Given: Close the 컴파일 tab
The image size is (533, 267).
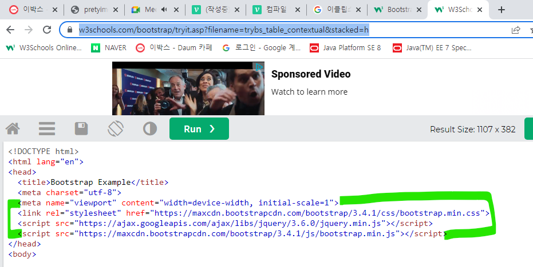Looking at the screenshot, I should (x=298, y=10).
